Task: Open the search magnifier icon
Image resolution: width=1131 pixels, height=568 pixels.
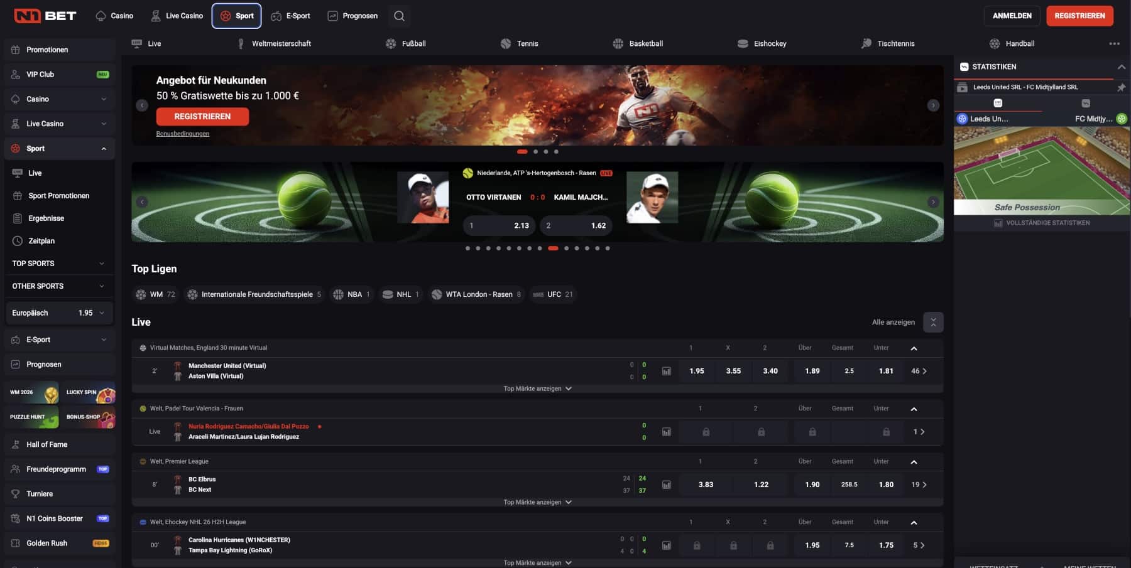Action: [399, 16]
